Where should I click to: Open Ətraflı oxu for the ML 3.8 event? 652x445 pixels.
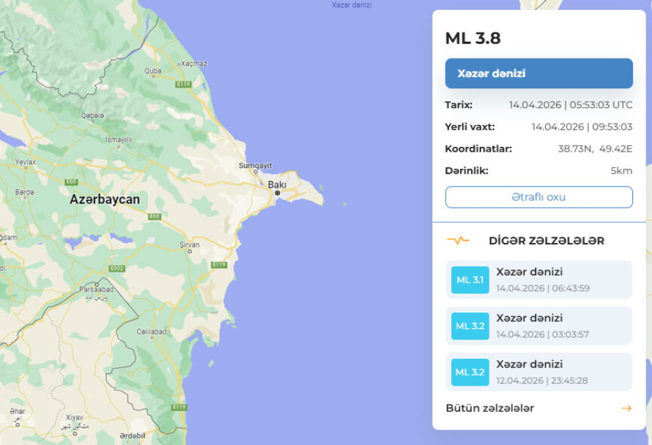click(538, 197)
